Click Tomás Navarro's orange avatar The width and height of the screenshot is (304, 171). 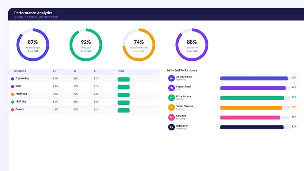coord(171,107)
